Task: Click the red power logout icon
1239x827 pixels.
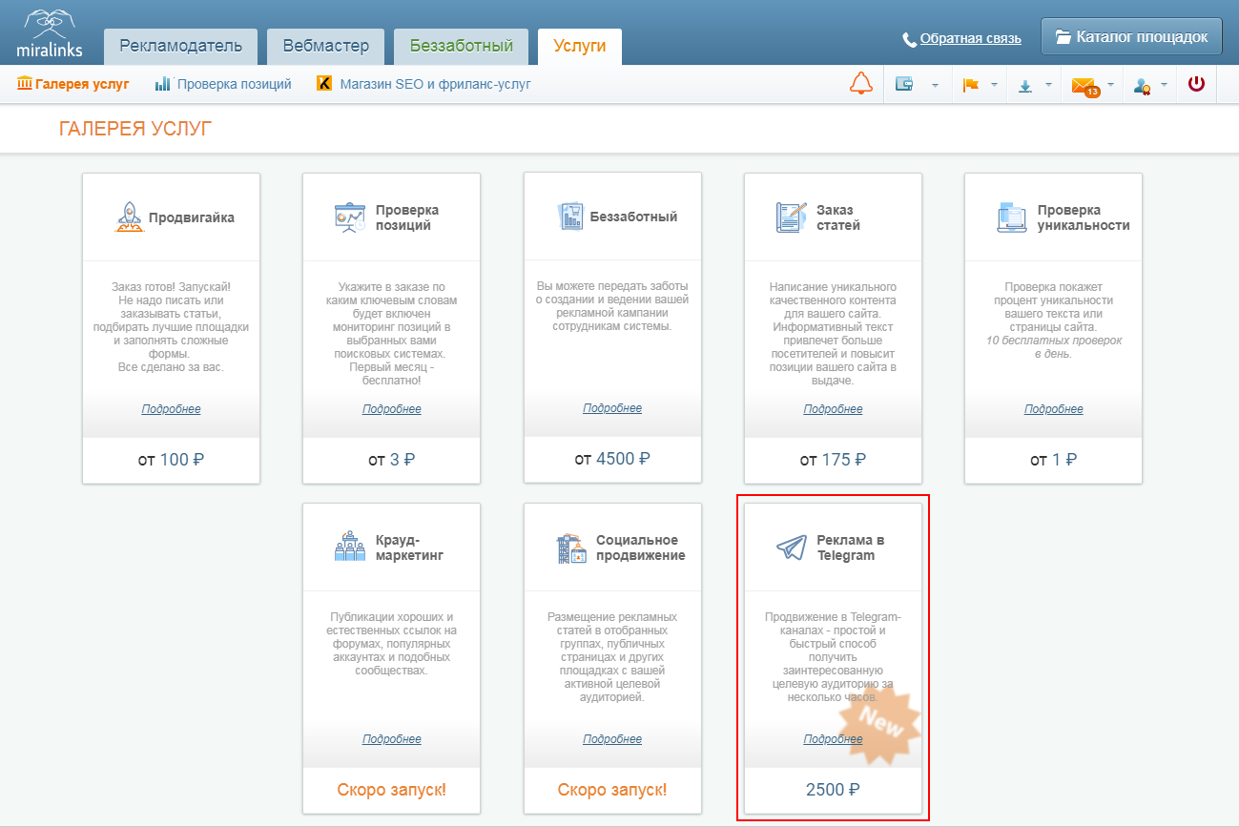Action: coord(1196,84)
